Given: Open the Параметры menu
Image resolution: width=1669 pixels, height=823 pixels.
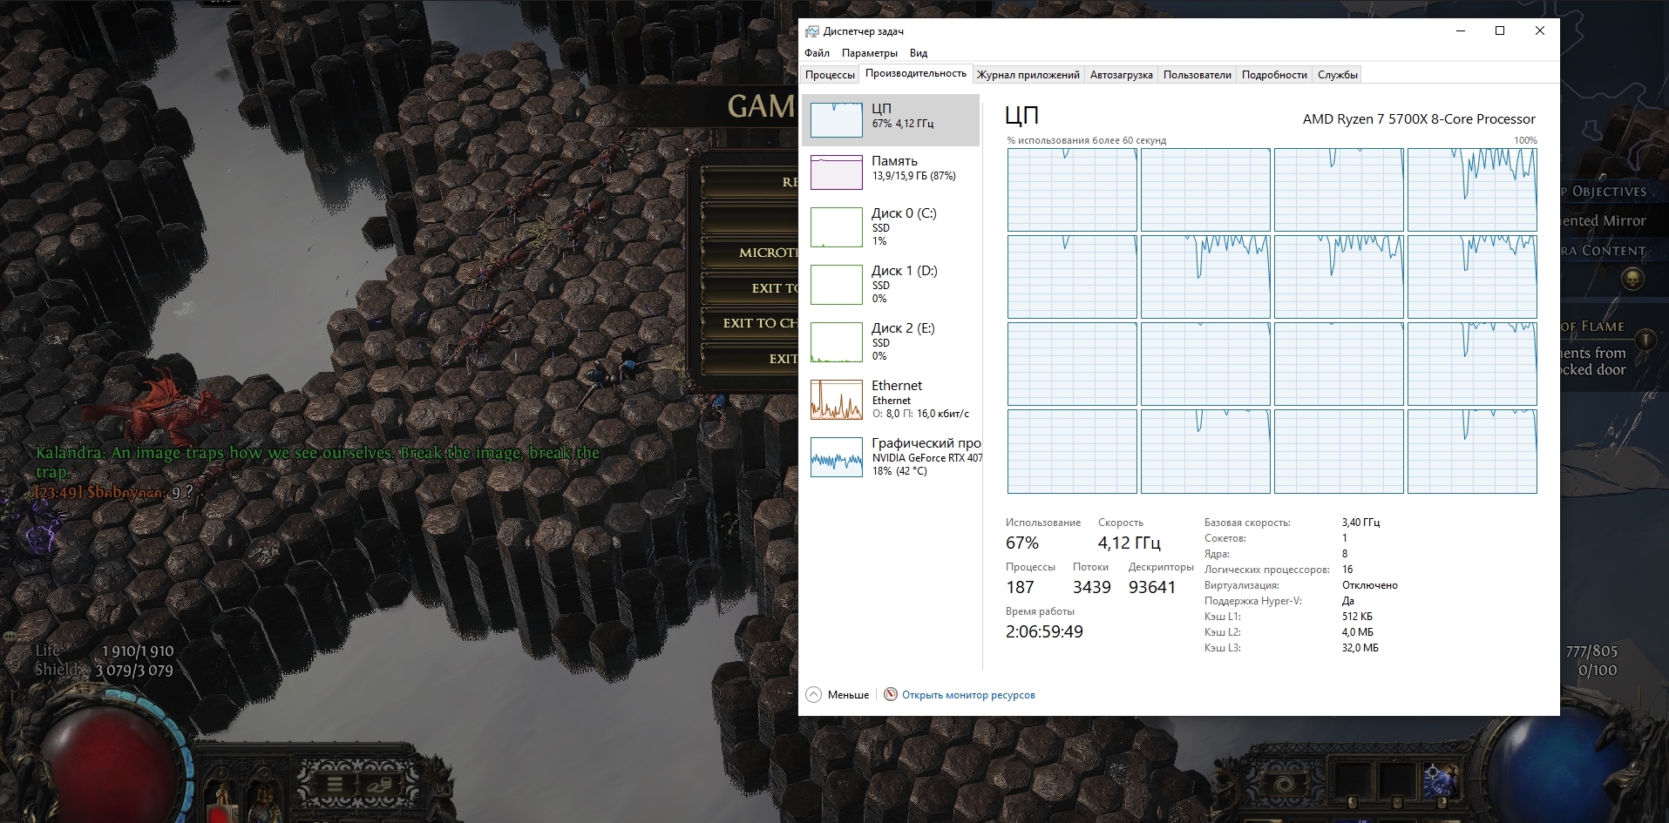Looking at the screenshot, I should [x=869, y=53].
